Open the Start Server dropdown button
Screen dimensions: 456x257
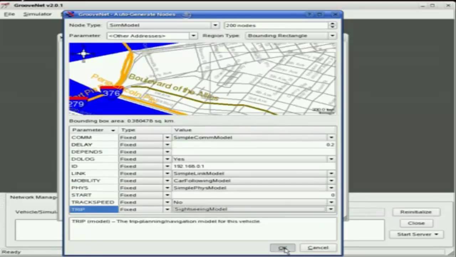click(418, 235)
